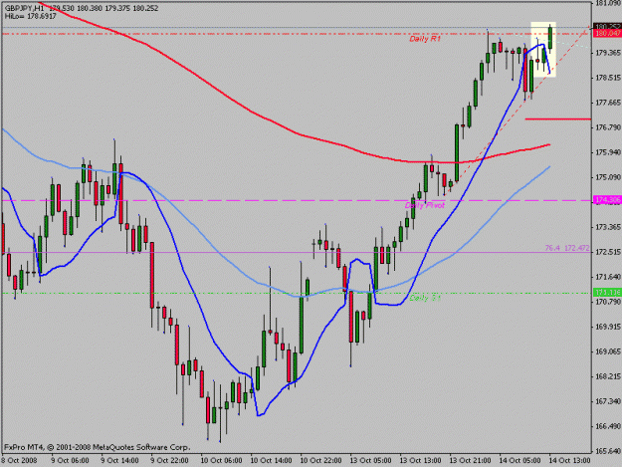
Task: Click the '8 Oct 2008' date axis label
Action: click(19, 461)
